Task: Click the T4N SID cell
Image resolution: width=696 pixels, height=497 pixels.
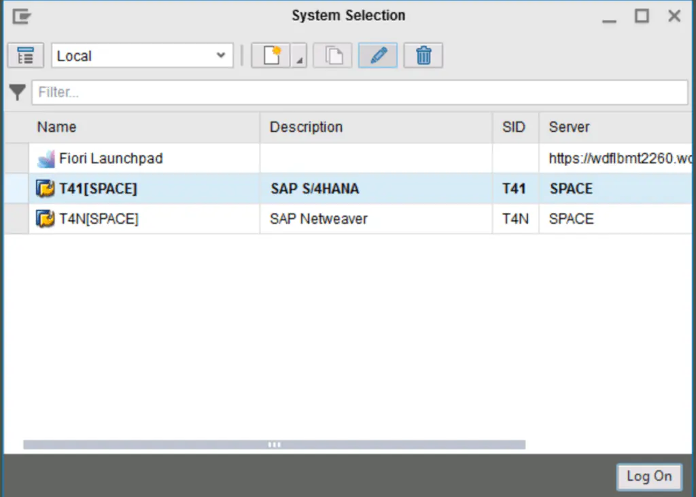Action: (515, 219)
